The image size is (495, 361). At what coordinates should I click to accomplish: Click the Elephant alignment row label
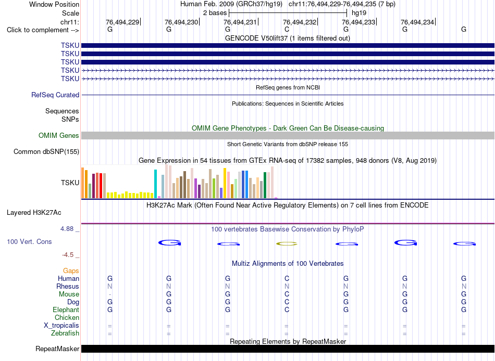(x=66, y=310)
